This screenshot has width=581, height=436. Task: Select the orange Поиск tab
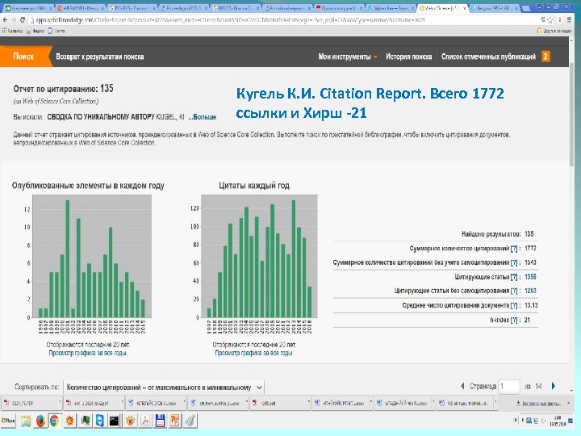23,57
